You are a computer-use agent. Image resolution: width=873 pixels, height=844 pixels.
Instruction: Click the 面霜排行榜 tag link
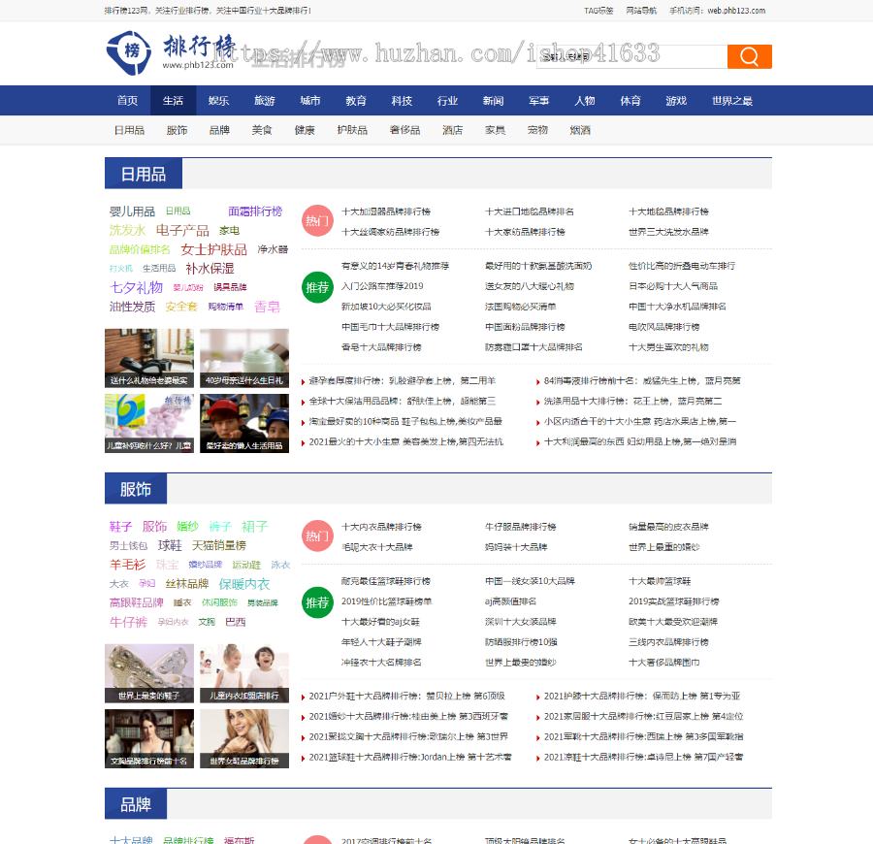[x=255, y=211]
